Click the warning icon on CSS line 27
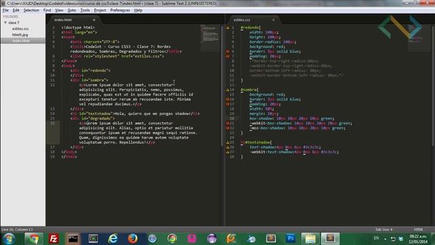 click(x=228, y=152)
